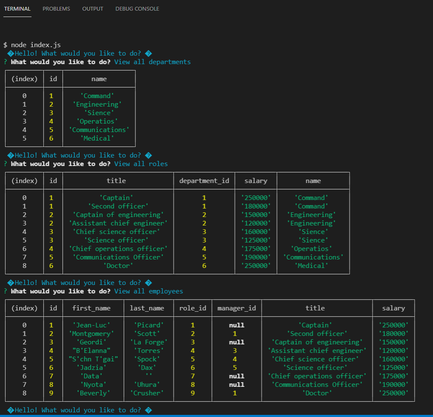433x417 pixels.
Task: Click the 'Montgomery' first name cell
Action: pyautogui.click(x=91, y=334)
